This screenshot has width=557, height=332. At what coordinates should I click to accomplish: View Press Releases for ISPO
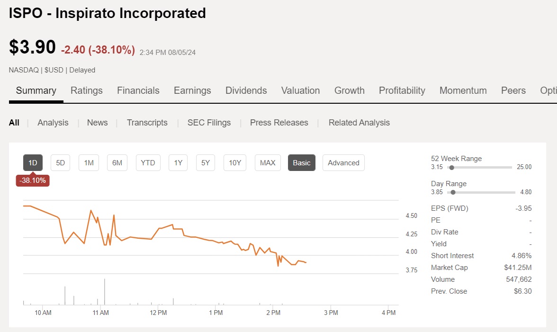point(279,122)
